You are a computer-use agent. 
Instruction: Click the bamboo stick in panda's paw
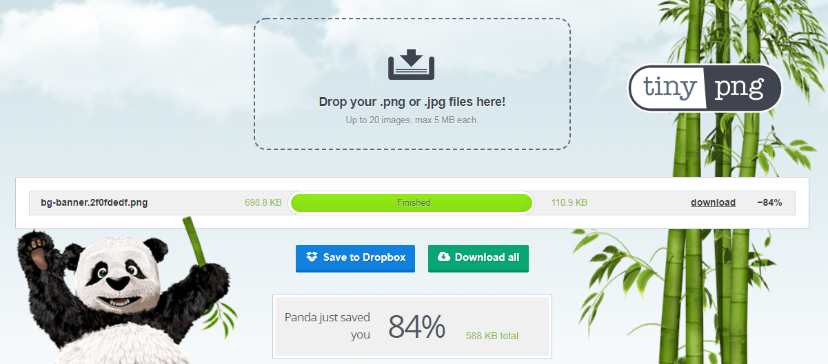tap(193, 241)
